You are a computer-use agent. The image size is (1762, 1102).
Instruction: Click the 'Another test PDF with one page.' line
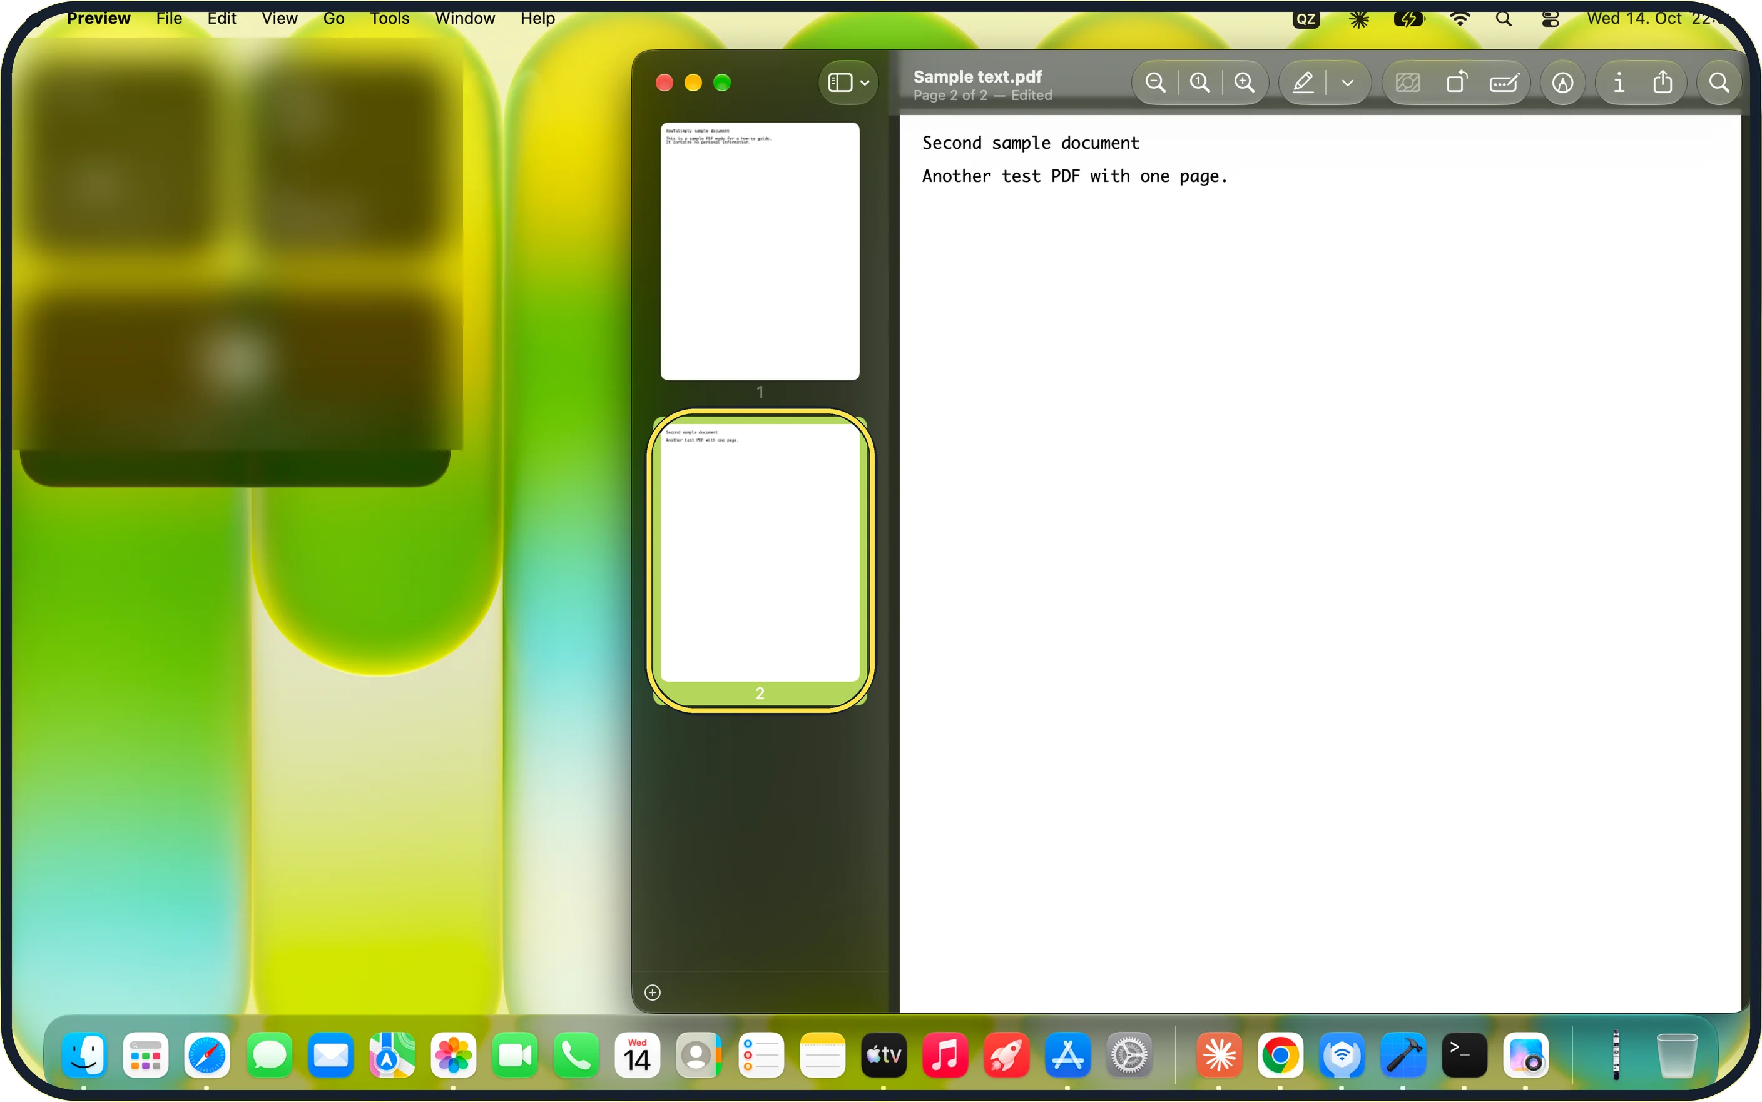tap(1074, 176)
